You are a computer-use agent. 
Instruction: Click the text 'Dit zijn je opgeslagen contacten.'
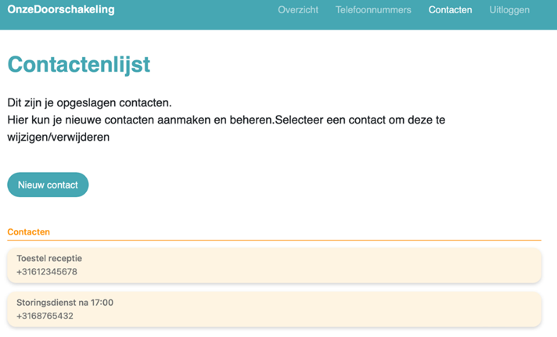(89, 102)
